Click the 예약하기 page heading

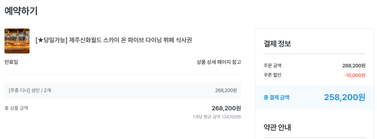tap(21, 11)
